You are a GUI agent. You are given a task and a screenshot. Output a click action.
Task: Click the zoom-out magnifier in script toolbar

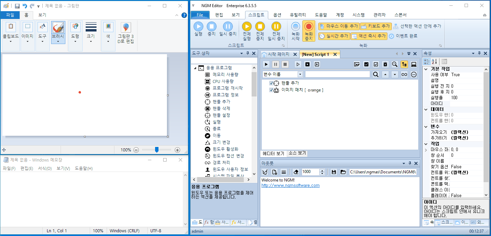(394, 64)
